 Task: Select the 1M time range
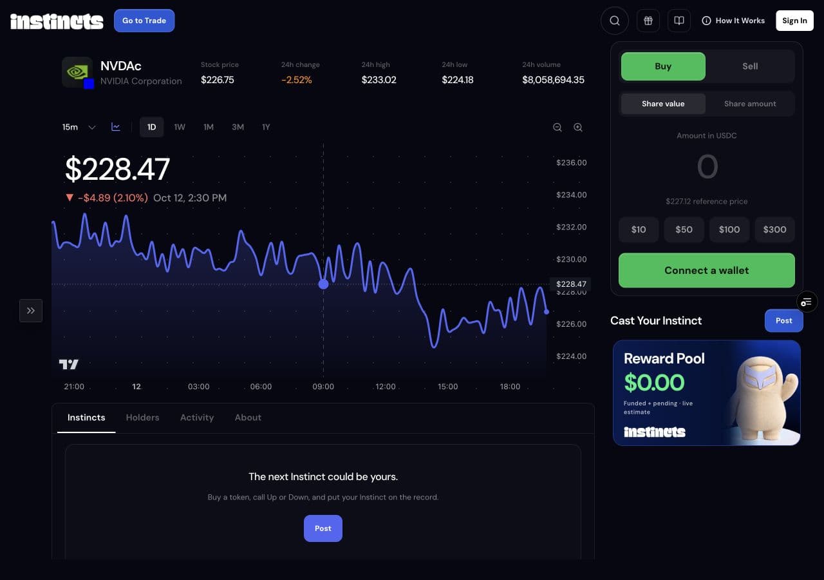(x=209, y=127)
